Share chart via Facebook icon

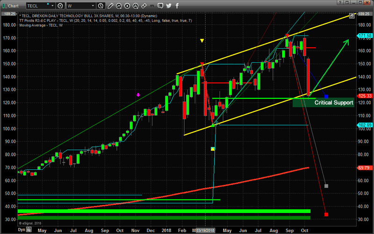coord(177,6)
